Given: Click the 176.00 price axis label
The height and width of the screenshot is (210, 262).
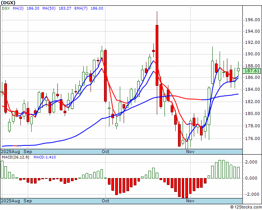Looking at the screenshot, I should 252,138.
